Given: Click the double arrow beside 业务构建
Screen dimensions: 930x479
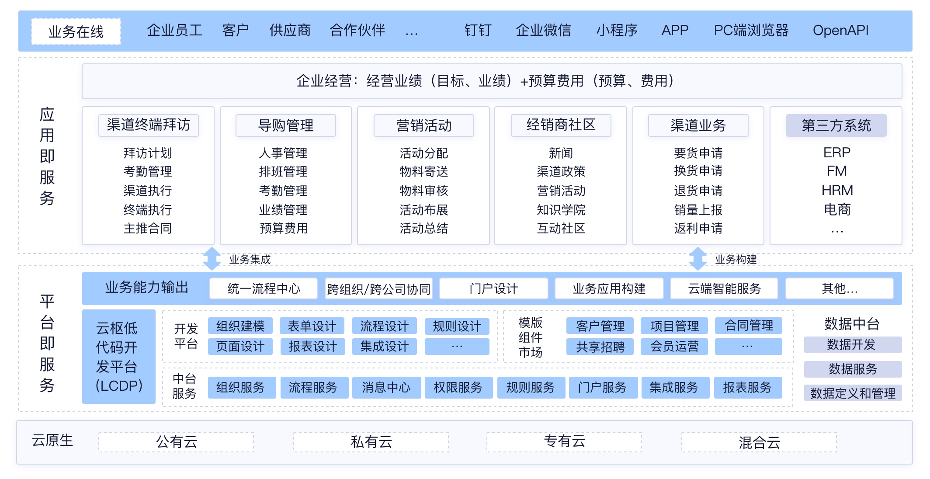Looking at the screenshot, I should click(x=697, y=259).
